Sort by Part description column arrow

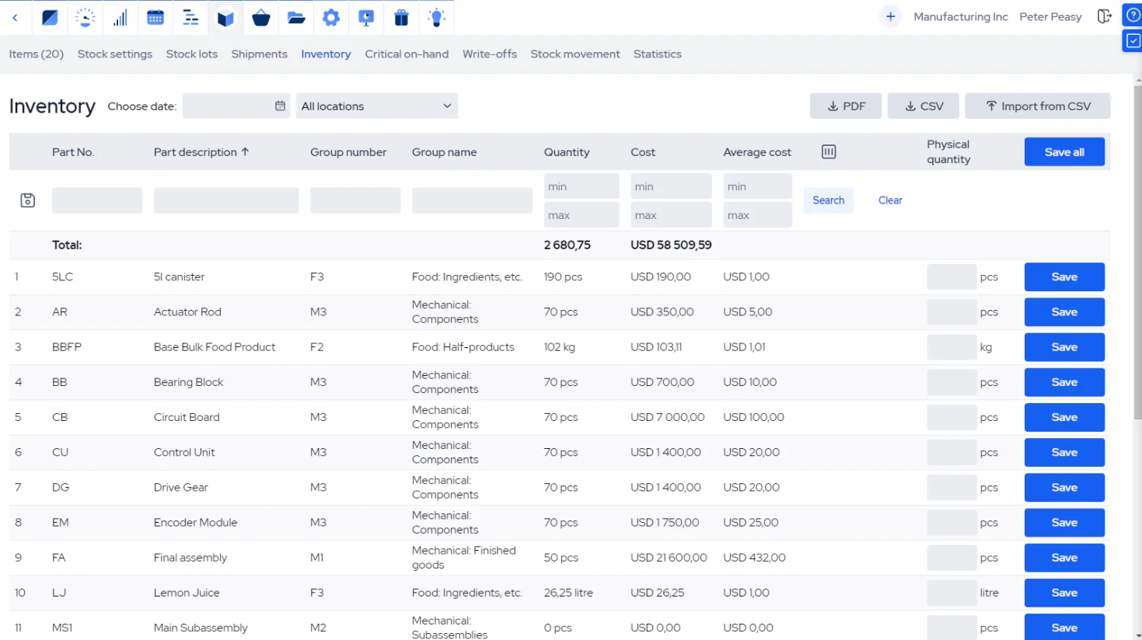pos(245,151)
